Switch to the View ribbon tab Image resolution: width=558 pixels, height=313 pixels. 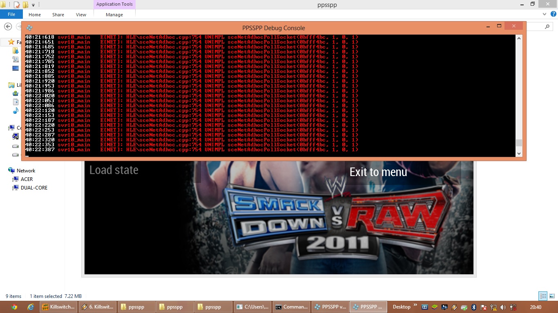(81, 15)
